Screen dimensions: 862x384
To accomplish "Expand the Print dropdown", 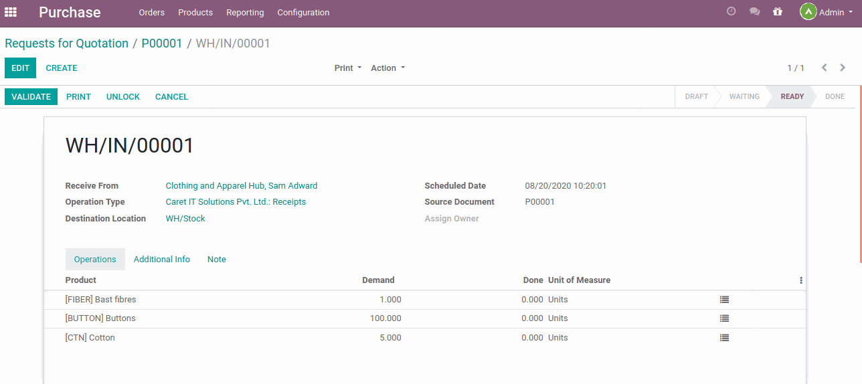I will point(347,68).
